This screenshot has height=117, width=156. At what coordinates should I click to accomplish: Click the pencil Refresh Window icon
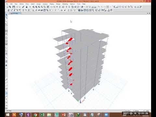[x=23, y=7]
